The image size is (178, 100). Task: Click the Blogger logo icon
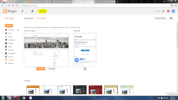coord(5,11)
